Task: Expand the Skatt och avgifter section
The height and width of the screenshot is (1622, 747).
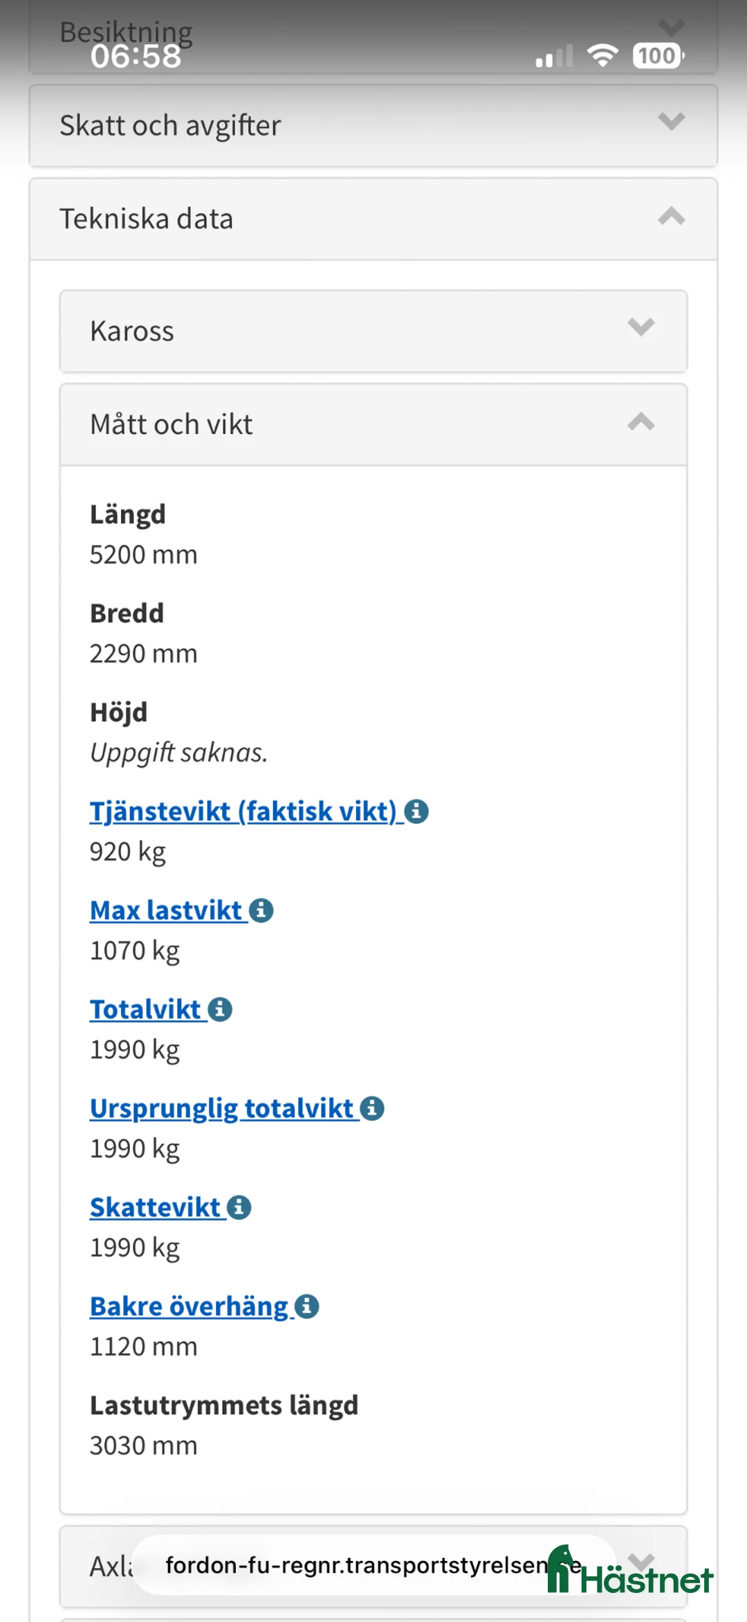Action: pos(670,123)
